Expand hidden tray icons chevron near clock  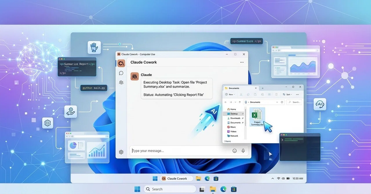[272, 178]
